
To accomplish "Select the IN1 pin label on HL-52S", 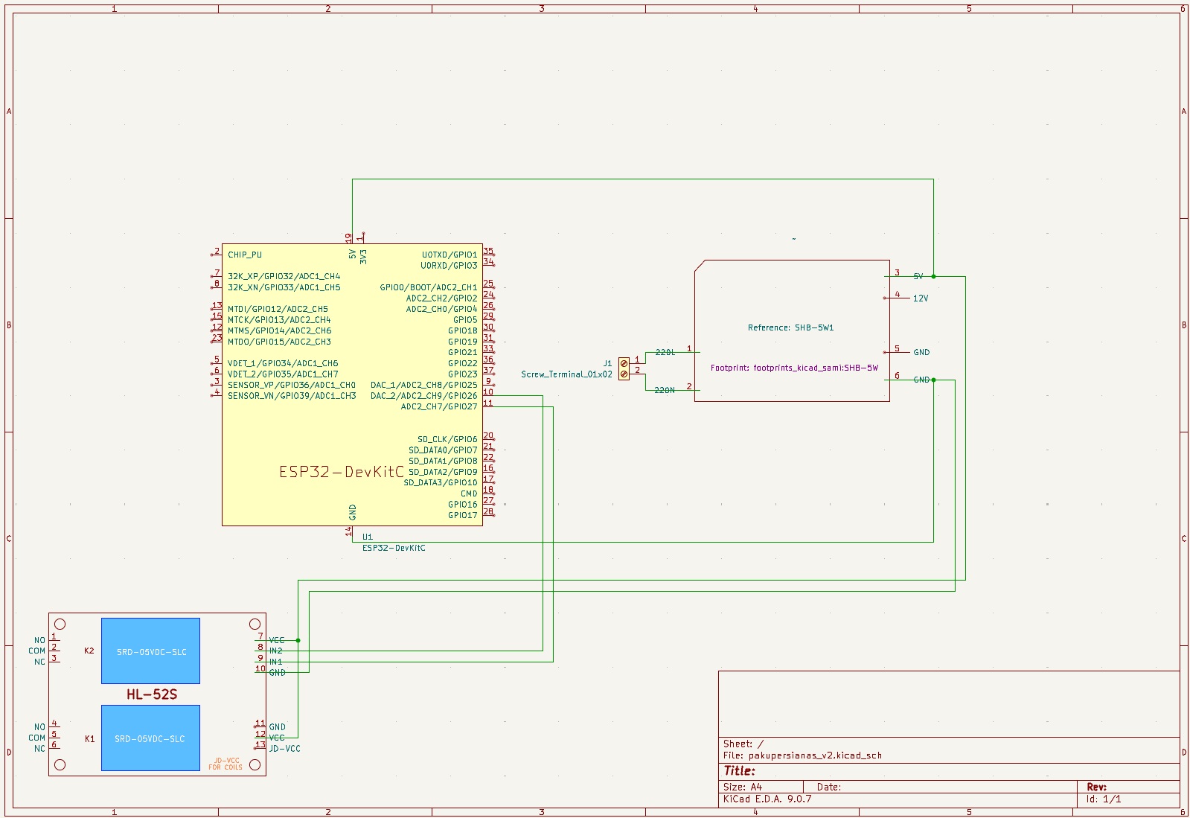I will (276, 662).
